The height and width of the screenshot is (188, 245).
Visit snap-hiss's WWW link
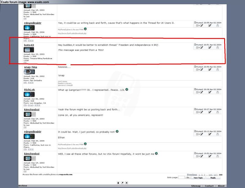(31, 83)
